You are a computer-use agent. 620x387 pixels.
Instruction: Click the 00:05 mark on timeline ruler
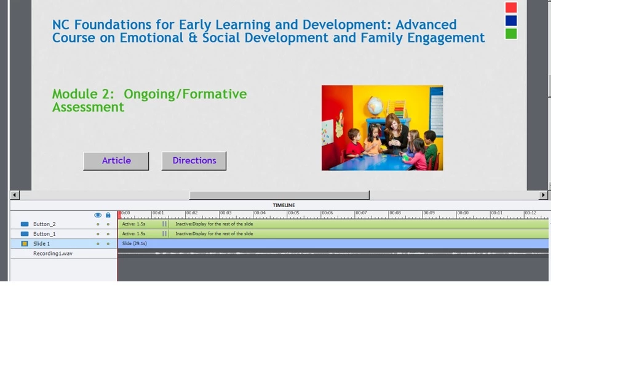(294, 213)
